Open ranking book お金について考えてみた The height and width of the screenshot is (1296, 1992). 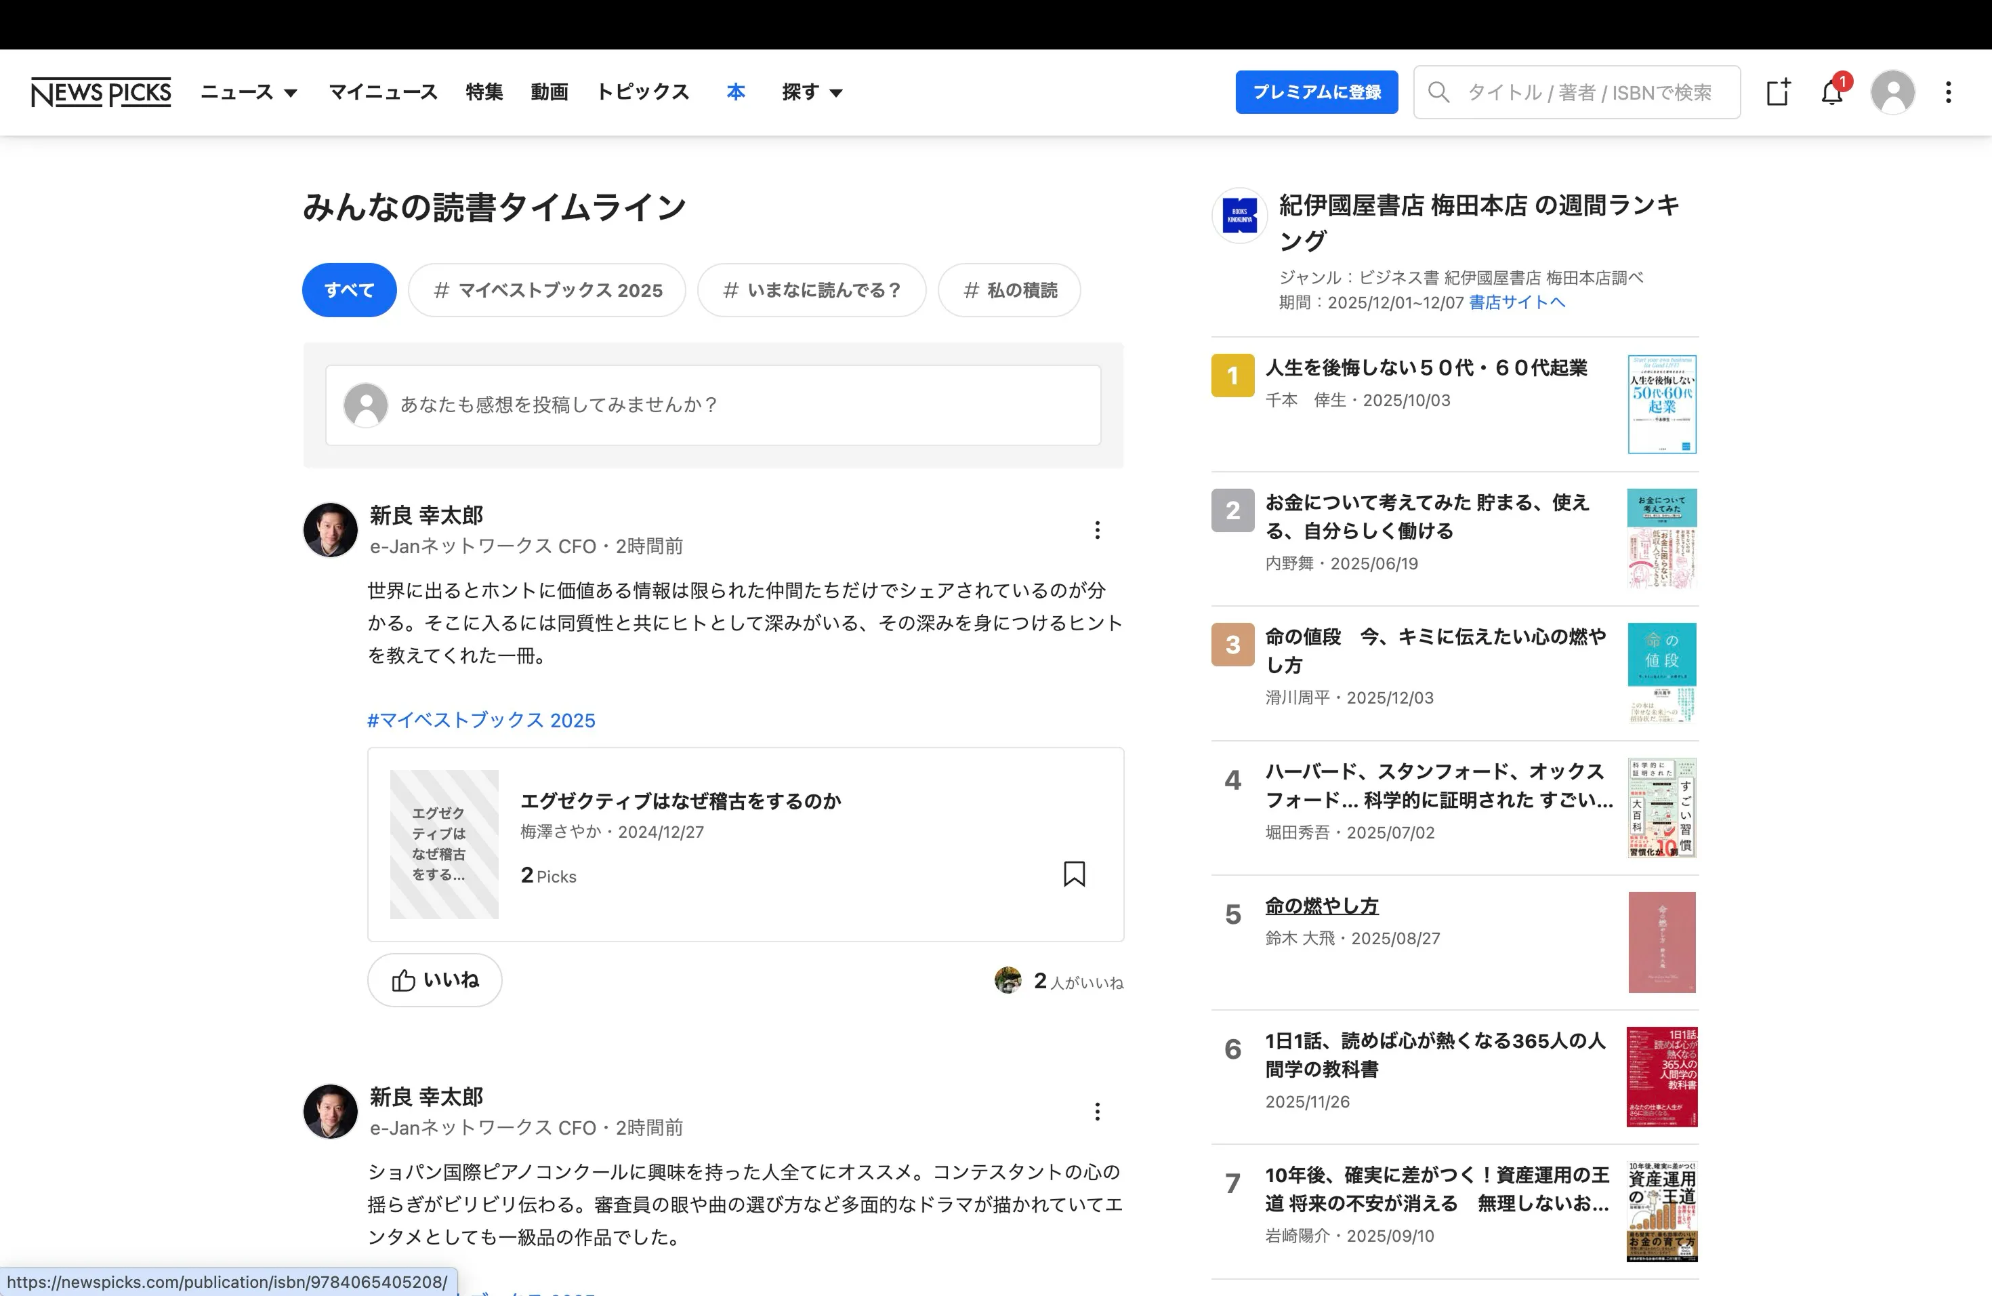coord(1427,517)
